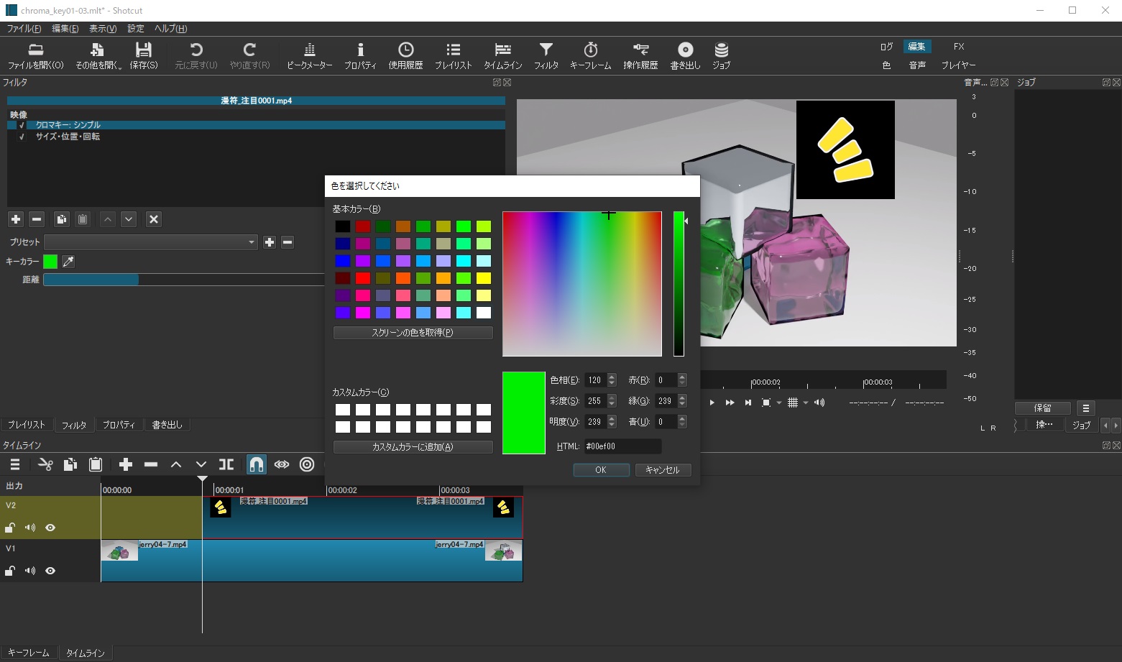
Task: Open ファイル menu
Action: pyautogui.click(x=24, y=29)
